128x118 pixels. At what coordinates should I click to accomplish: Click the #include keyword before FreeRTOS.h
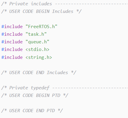[12, 27]
